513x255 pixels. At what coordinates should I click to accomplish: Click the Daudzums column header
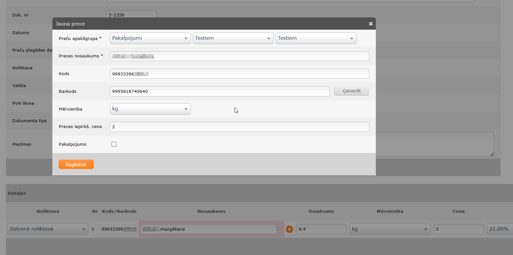click(321, 211)
